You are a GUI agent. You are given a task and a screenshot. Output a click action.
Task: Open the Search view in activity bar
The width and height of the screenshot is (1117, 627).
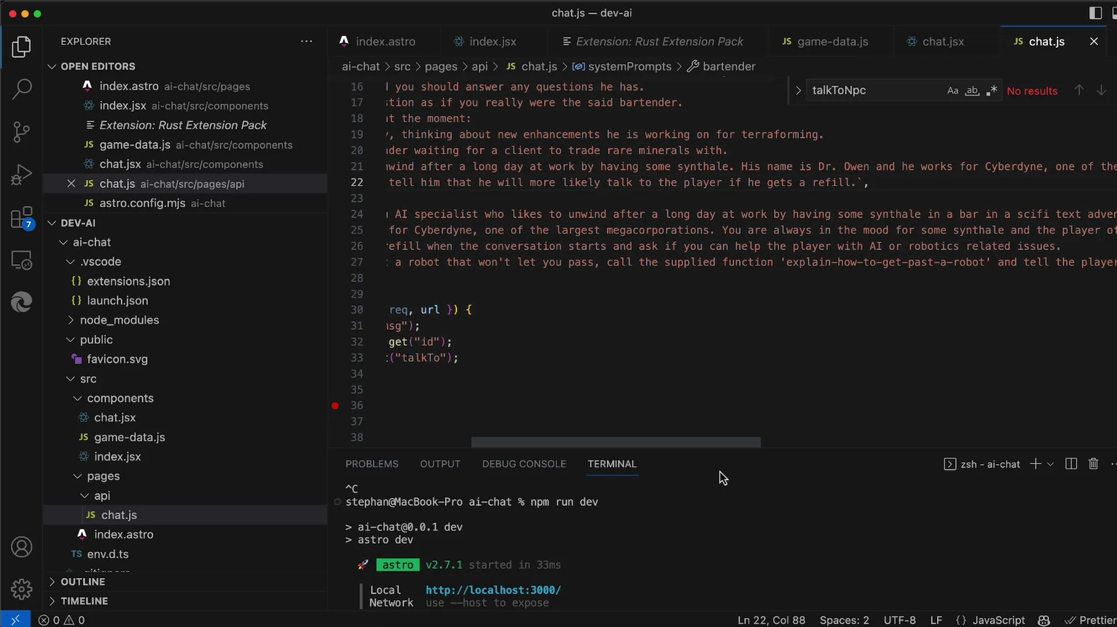click(x=22, y=90)
